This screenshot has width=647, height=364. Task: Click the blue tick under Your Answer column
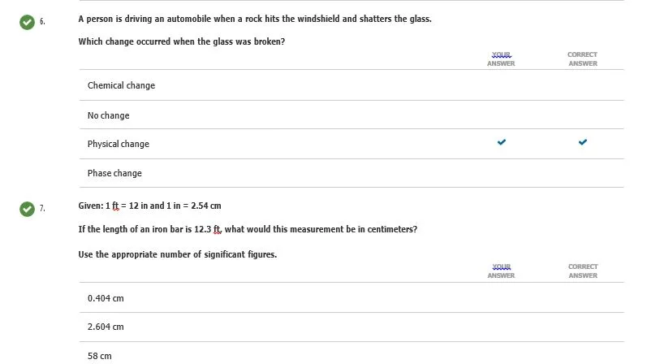click(502, 142)
